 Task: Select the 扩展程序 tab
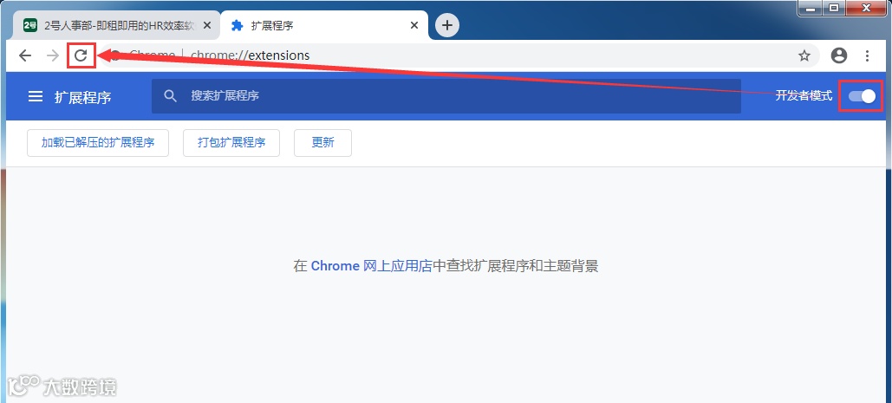click(x=324, y=26)
